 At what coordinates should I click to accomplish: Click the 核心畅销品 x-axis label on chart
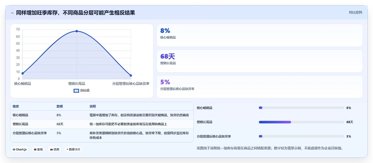pyautogui.click(x=22, y=84)
